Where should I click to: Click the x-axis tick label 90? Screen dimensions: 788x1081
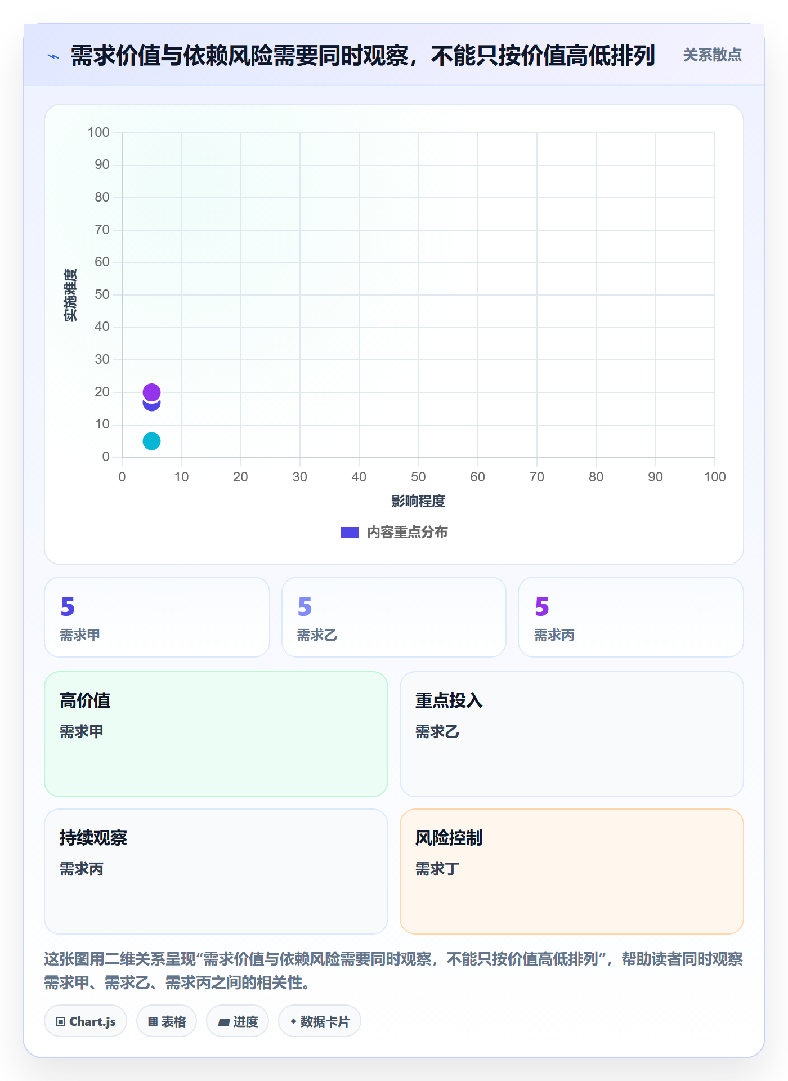tap(655, 477)
